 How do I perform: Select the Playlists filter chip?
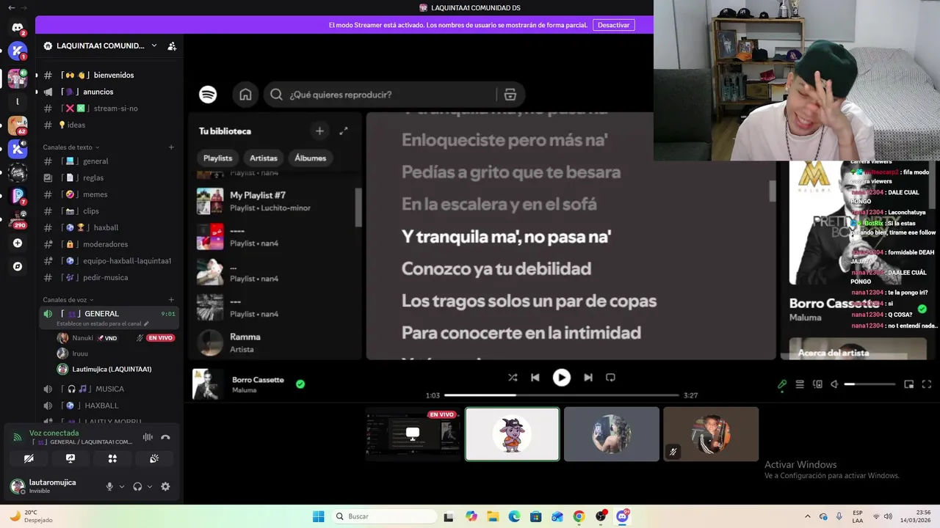click(x=217, y=158)
